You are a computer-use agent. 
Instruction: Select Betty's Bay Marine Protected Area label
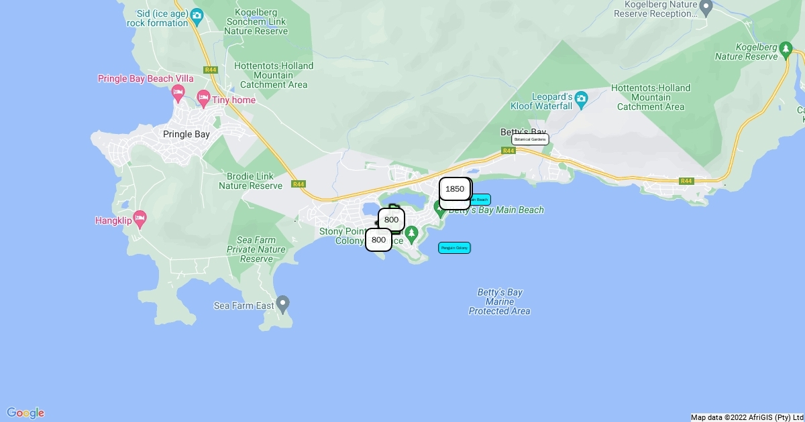500,301
